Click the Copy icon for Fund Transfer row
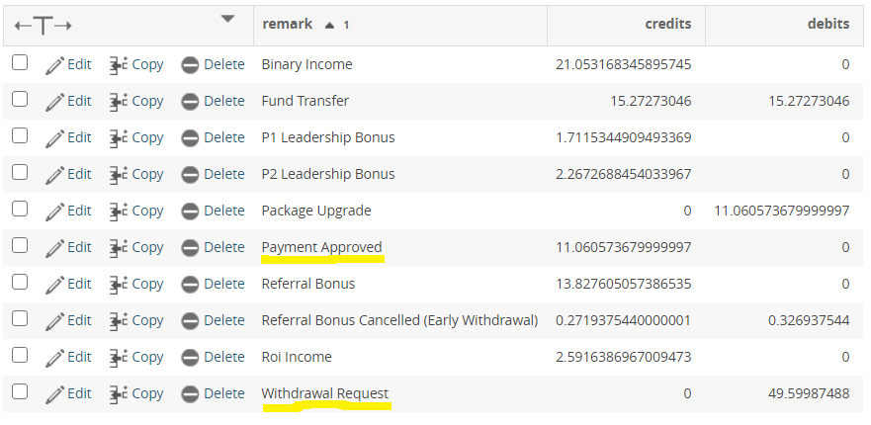The height and width of the screenshot is (425, 871). tap(118, 101)
